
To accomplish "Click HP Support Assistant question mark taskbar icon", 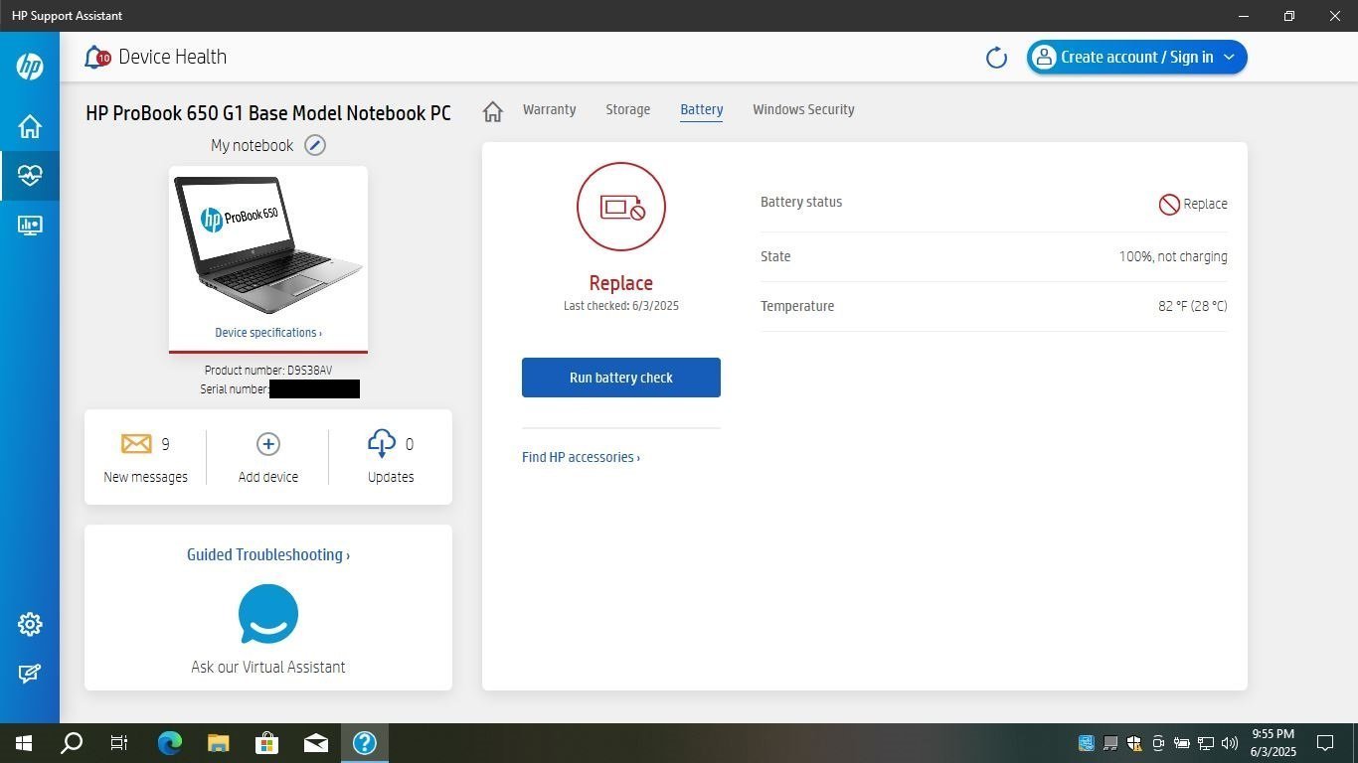I will tap(365, 743).
